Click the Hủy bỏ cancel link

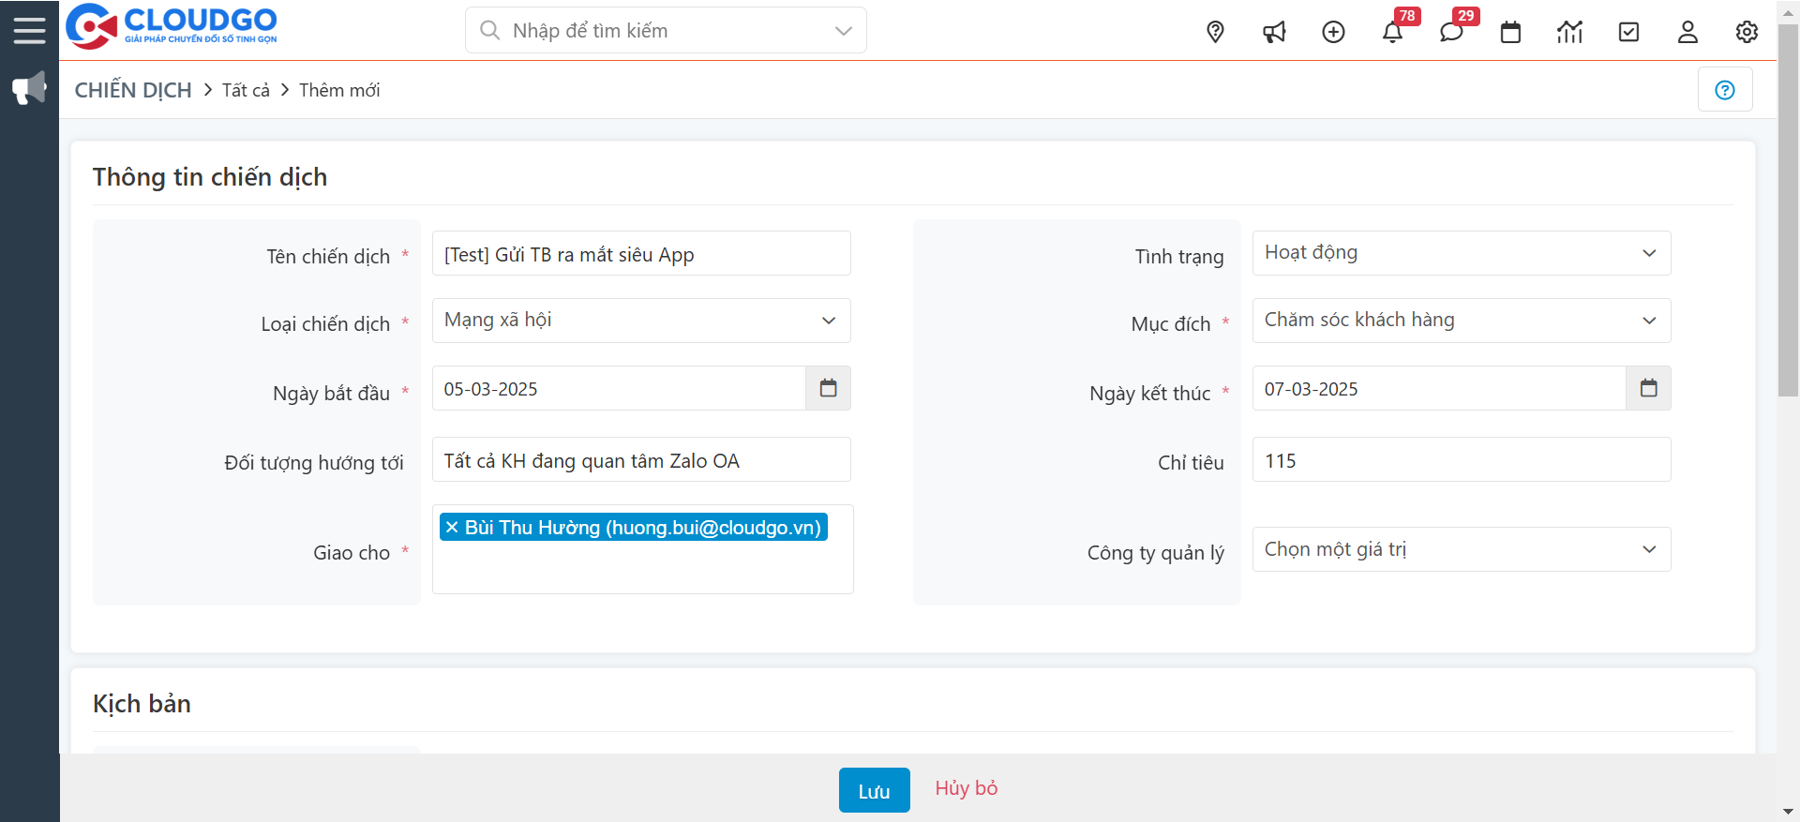click(x=966, y=788)
